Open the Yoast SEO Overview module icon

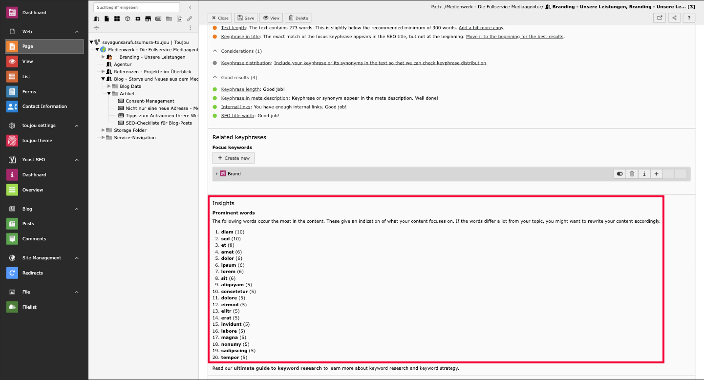(x=12, y=190)
